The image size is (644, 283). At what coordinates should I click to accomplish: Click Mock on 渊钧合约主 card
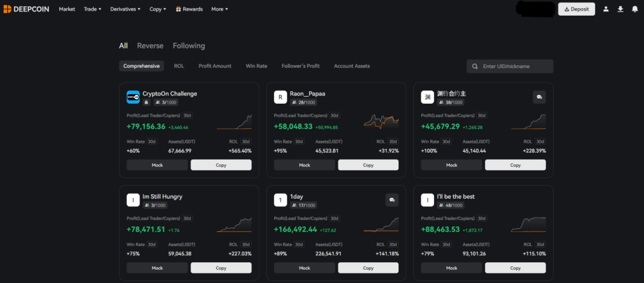coord(452,165)
